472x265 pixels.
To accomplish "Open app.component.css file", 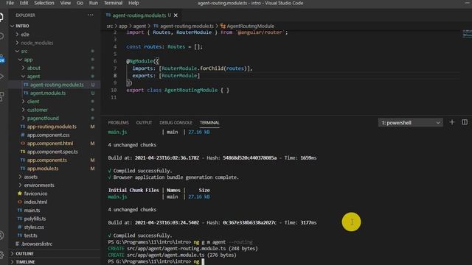I will pos(48,135).
